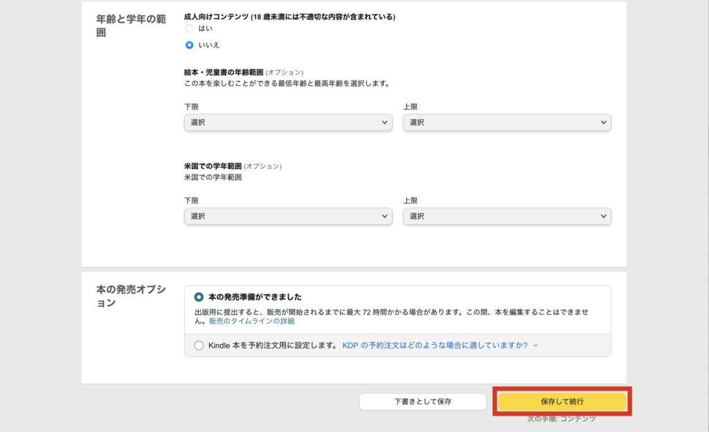The image size is (709, 432).
Task: Select the "いいえ" adult content radio button
Action: (x=189, y=45)
